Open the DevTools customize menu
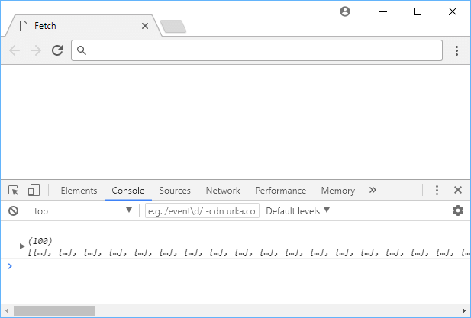The image size is (471, 318). pos(437,190)
